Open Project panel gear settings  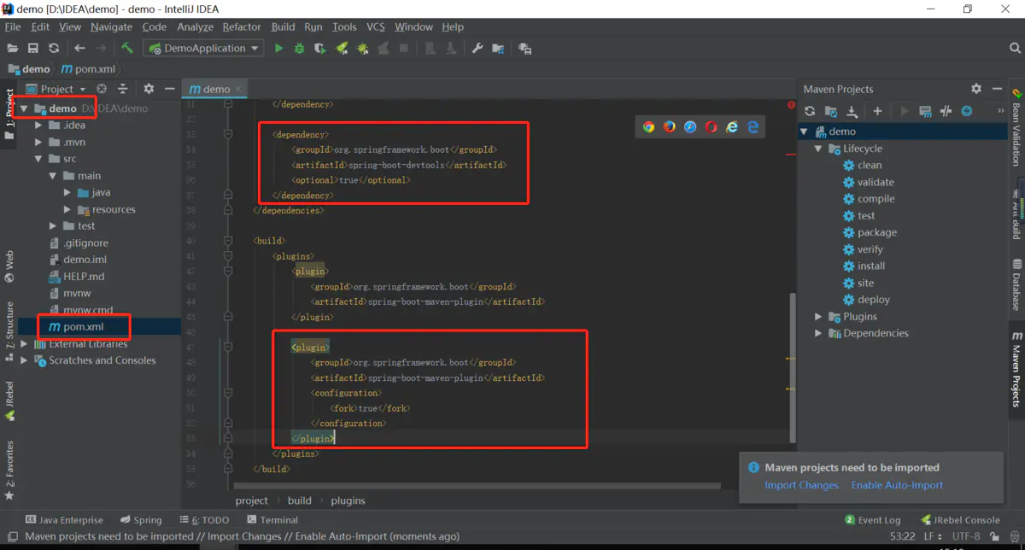click(x=149, y=89)
